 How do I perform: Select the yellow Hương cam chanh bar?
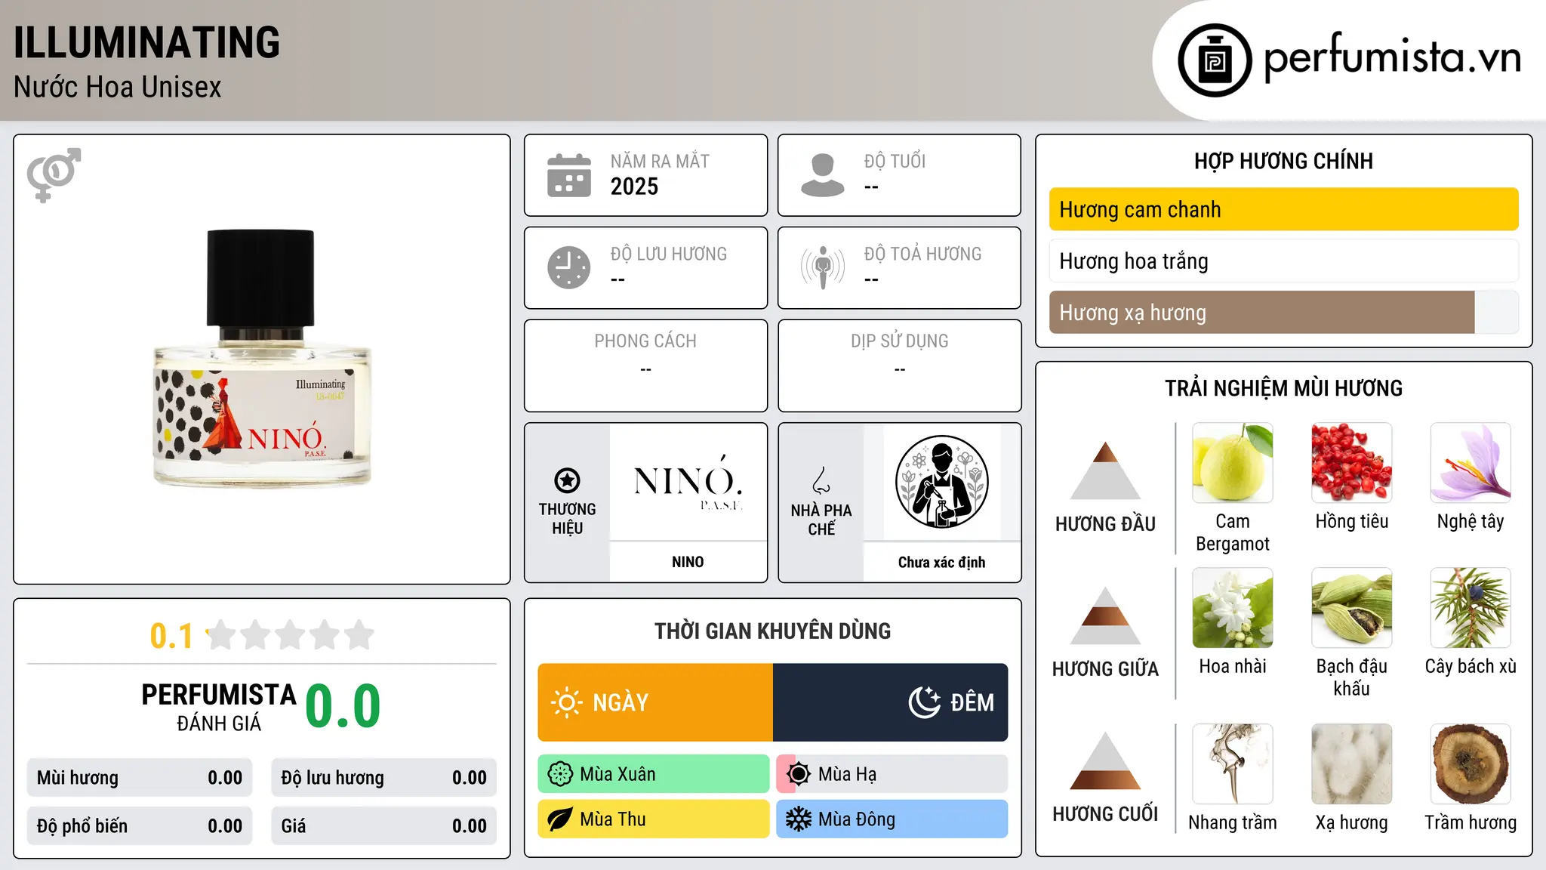click(x=1283, y=209)
